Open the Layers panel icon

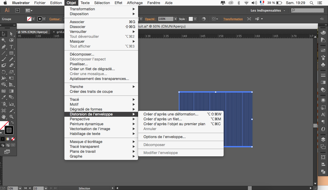pyautogui.click(x=323, y=140)
